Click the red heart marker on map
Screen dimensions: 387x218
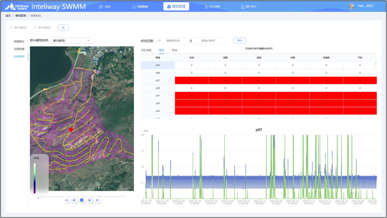pos(70,130)
